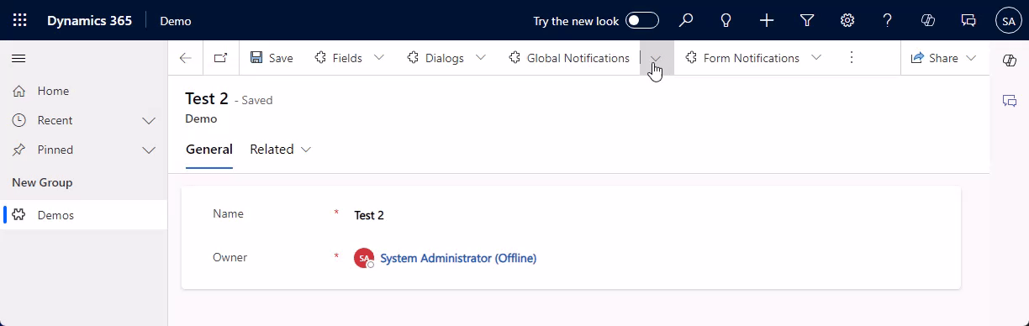Screen dimensions: 1029x326
Task: Click the Dialogs command button
Action: click(435, 58)
